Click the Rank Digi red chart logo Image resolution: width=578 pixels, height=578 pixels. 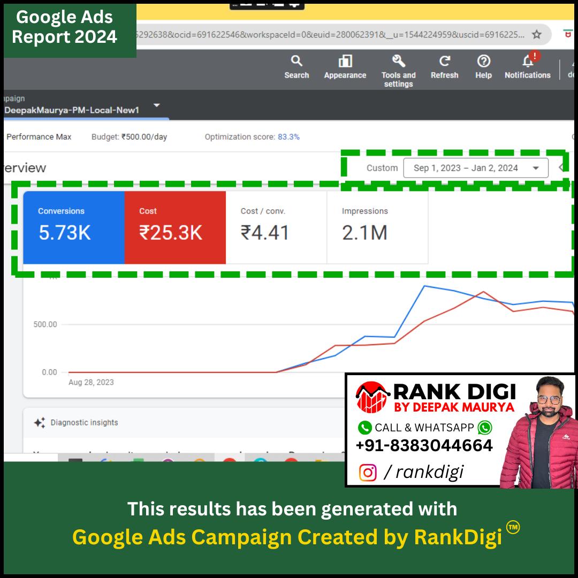click(372, 397)
